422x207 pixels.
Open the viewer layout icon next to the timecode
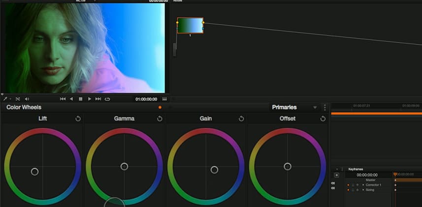164,99
